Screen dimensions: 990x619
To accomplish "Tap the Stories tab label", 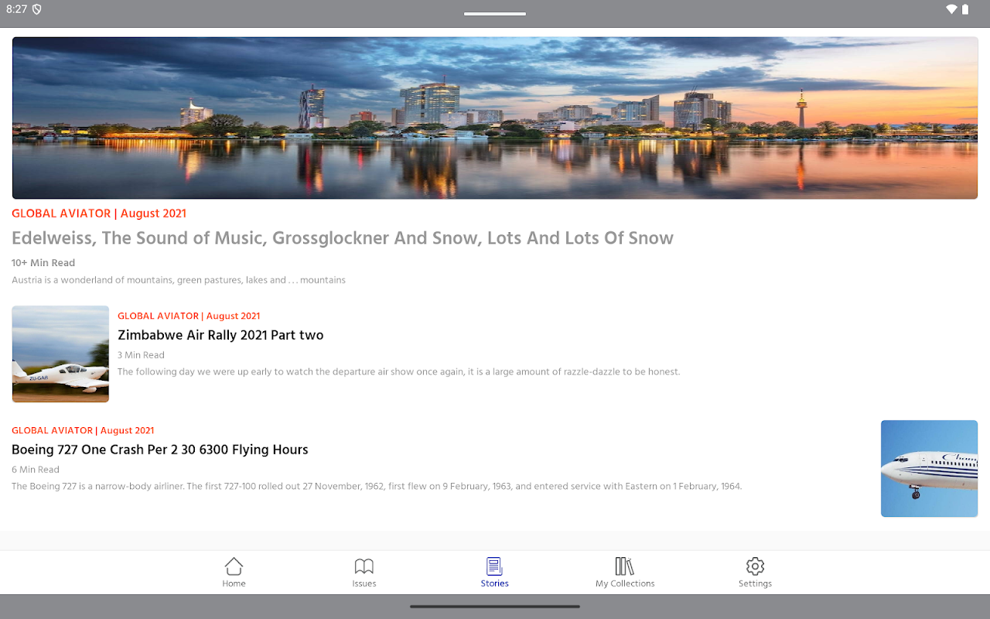I will tap(494, 583).
